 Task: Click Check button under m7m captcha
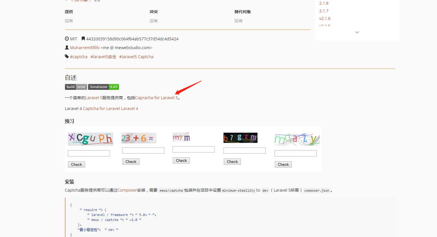tap(181, 160)
